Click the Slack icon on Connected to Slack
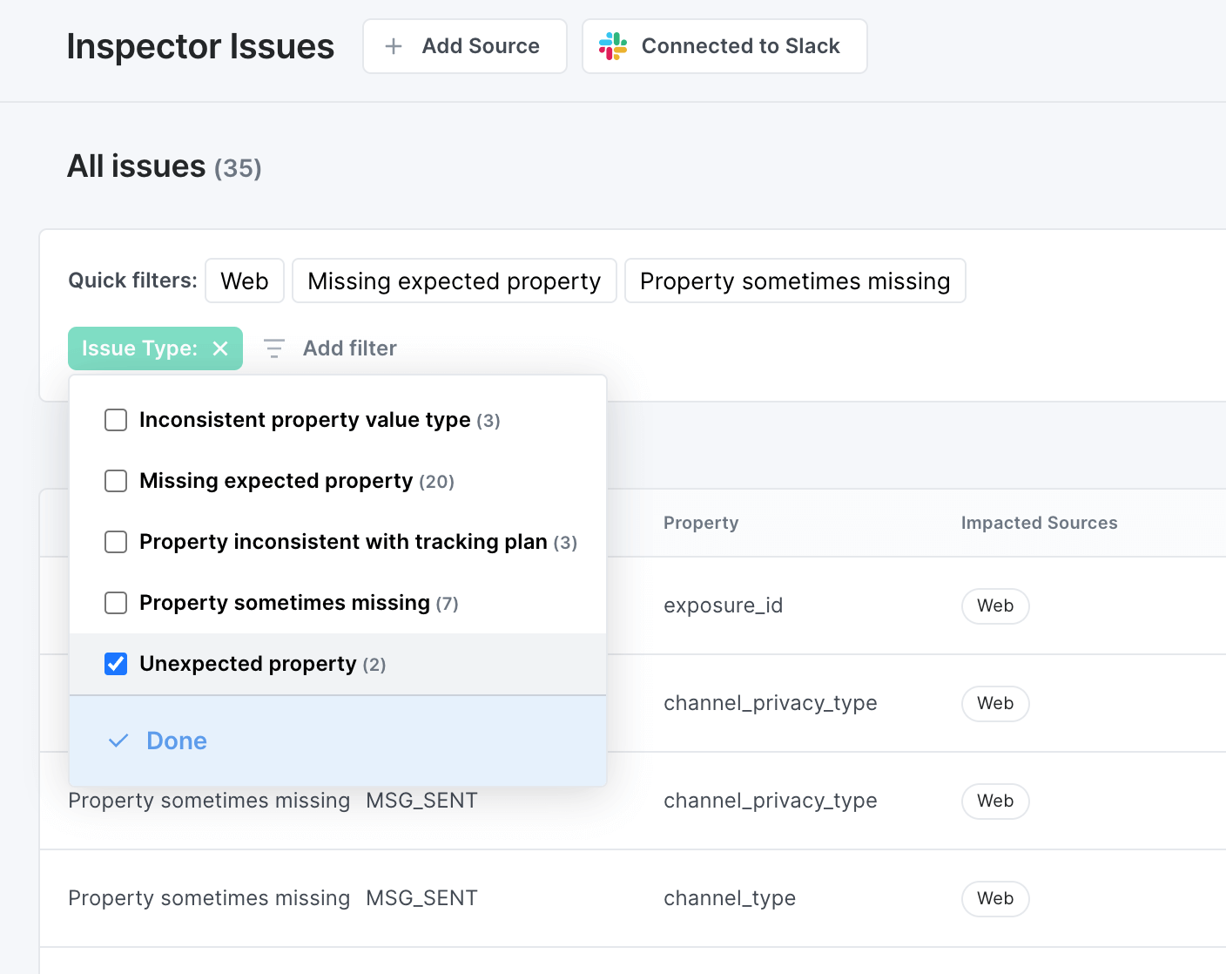The height and width of the screenshot is (974, 1226). click(x=612, y=46)
